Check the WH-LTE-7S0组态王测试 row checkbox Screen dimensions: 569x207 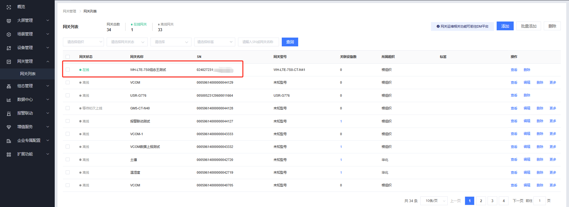67,70
